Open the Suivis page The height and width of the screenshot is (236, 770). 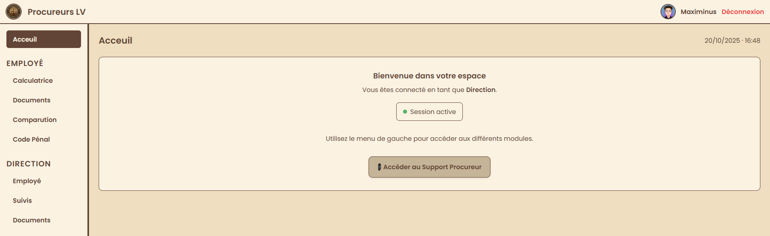[x=22, y=200]
